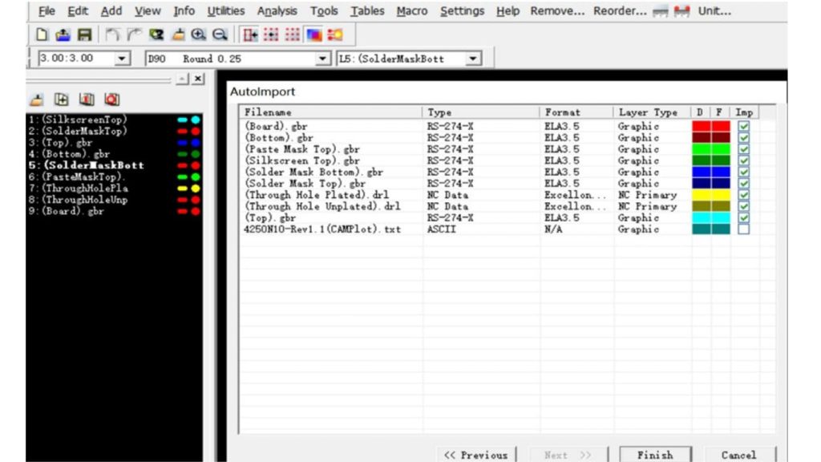Click the yellow draw color for Through Hole Plated
Image resolution: width=821 pixels, height=462 pixels.
(x=701, y=195)
